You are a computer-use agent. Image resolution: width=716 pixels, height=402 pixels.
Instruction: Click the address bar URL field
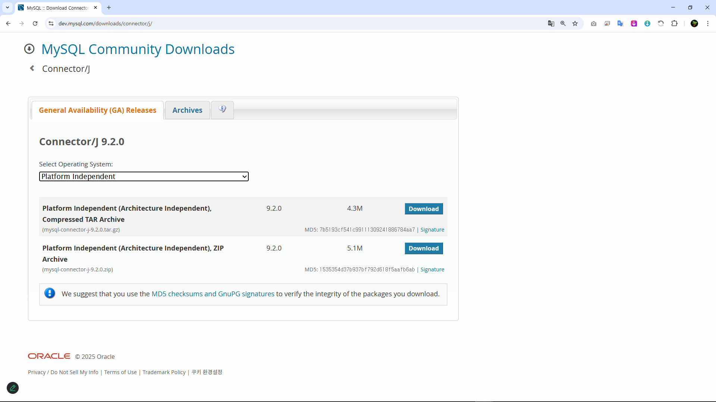click(298, 23)
